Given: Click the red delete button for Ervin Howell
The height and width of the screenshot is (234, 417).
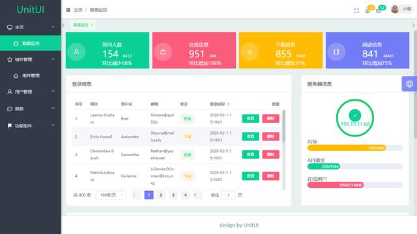Looking at the screenshot, I should (271, 136).
